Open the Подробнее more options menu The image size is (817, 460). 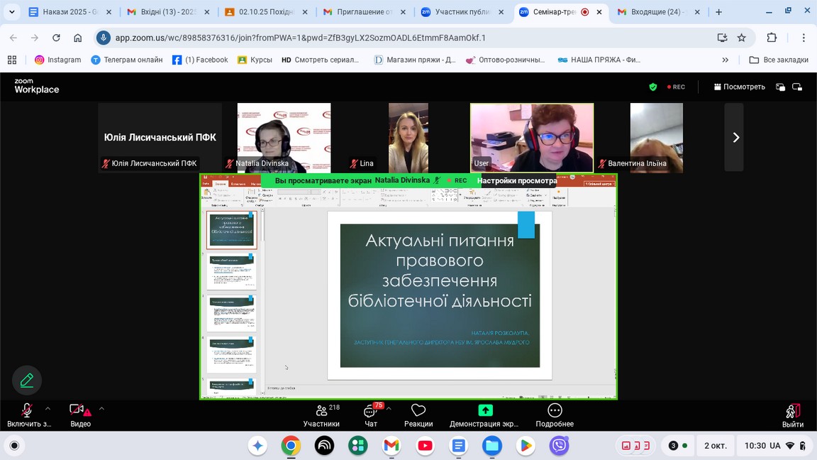(x=555, y=415)
